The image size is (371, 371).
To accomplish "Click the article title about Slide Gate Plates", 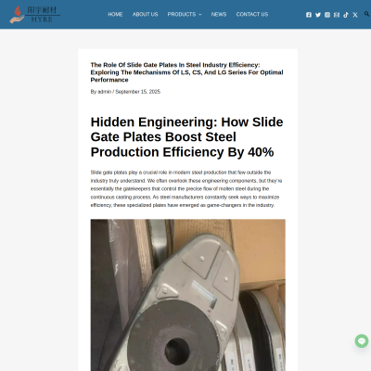I will [186, 72].
